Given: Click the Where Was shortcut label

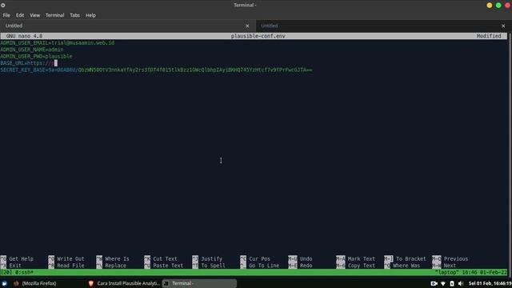Looking at the screenshot, I should 406,266.
